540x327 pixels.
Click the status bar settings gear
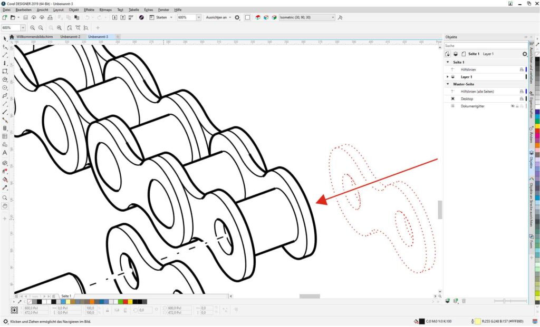coord(5,322)
